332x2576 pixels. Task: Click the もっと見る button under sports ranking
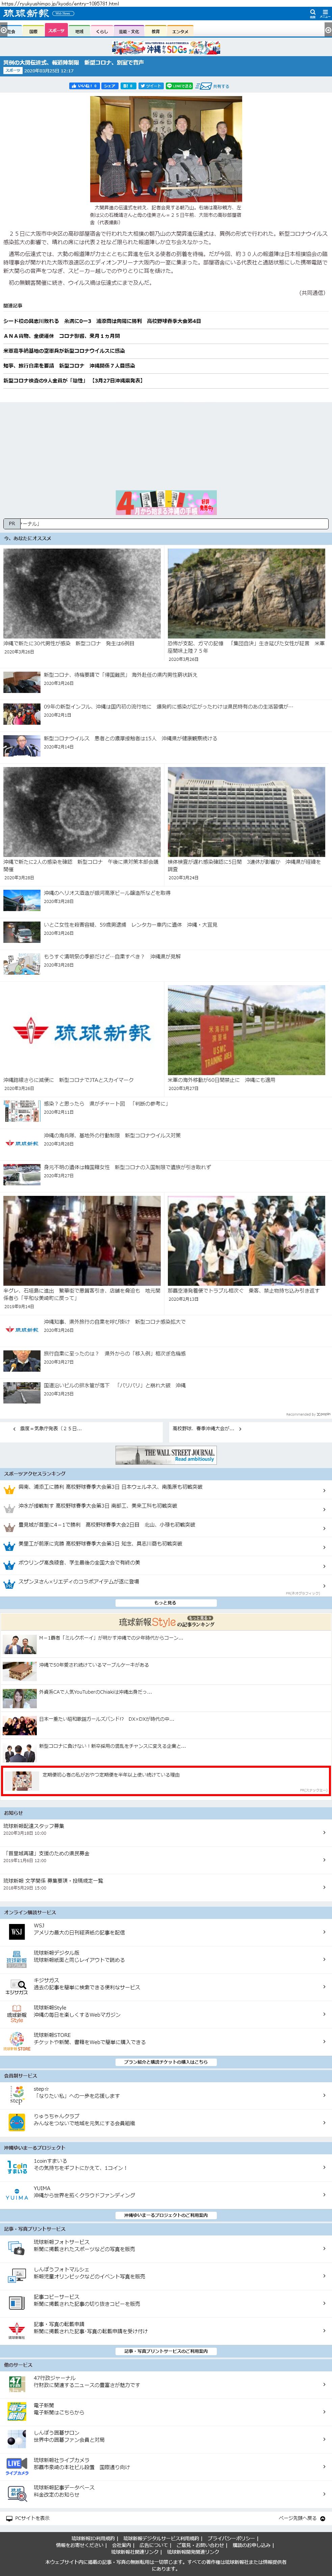166,1603
